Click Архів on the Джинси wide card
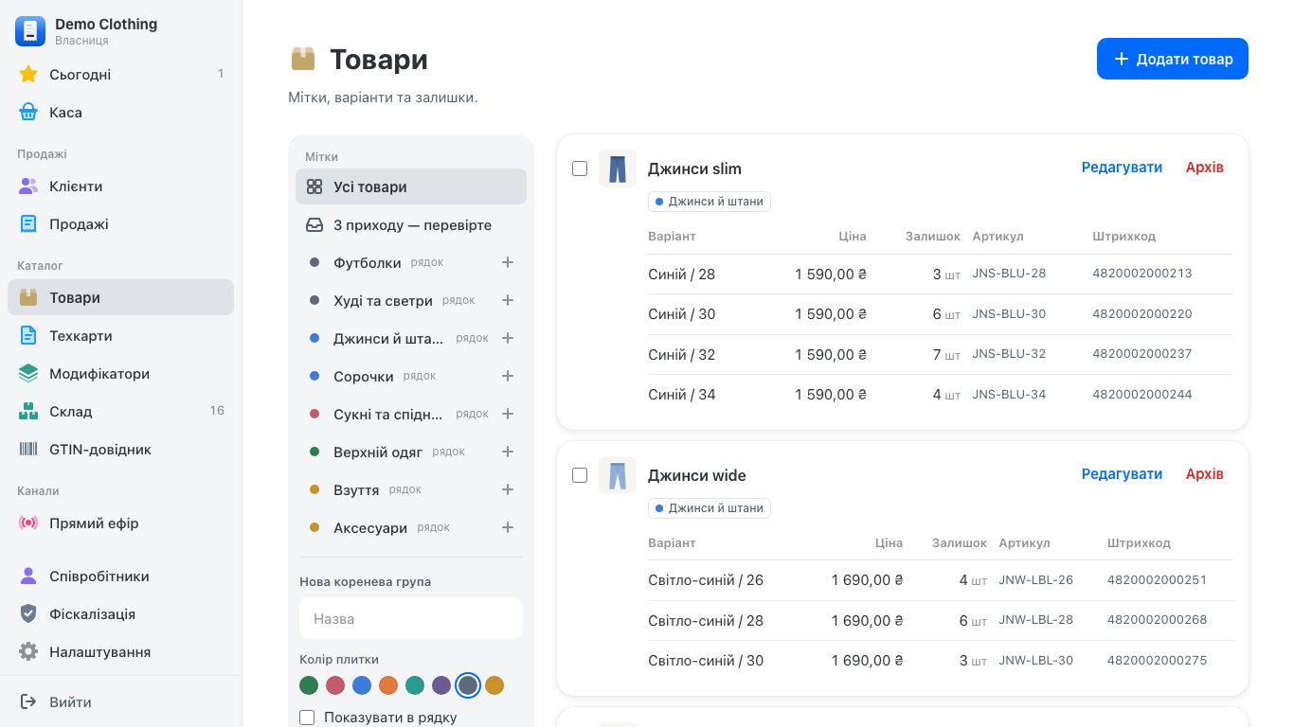 coord(1205,474)
